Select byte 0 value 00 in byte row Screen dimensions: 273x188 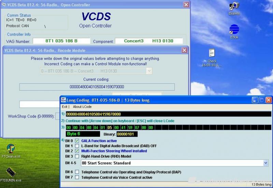[69, 127]
